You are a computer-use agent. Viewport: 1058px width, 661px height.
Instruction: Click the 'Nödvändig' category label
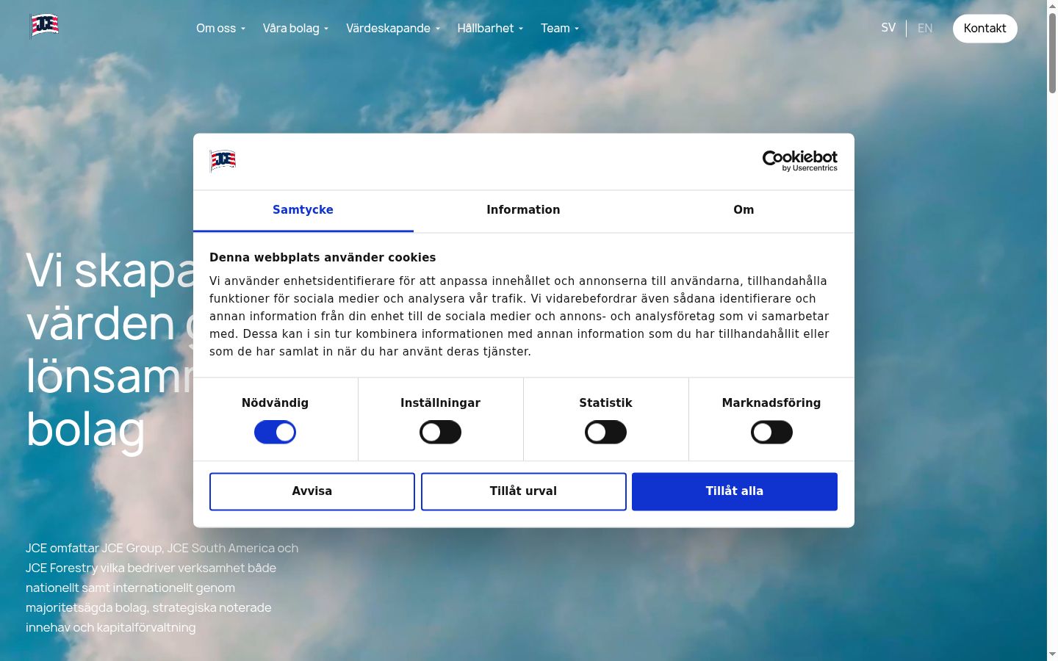coord(275,403)
